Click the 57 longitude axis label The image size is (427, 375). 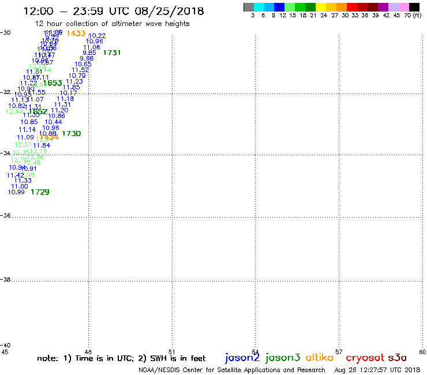339,352
